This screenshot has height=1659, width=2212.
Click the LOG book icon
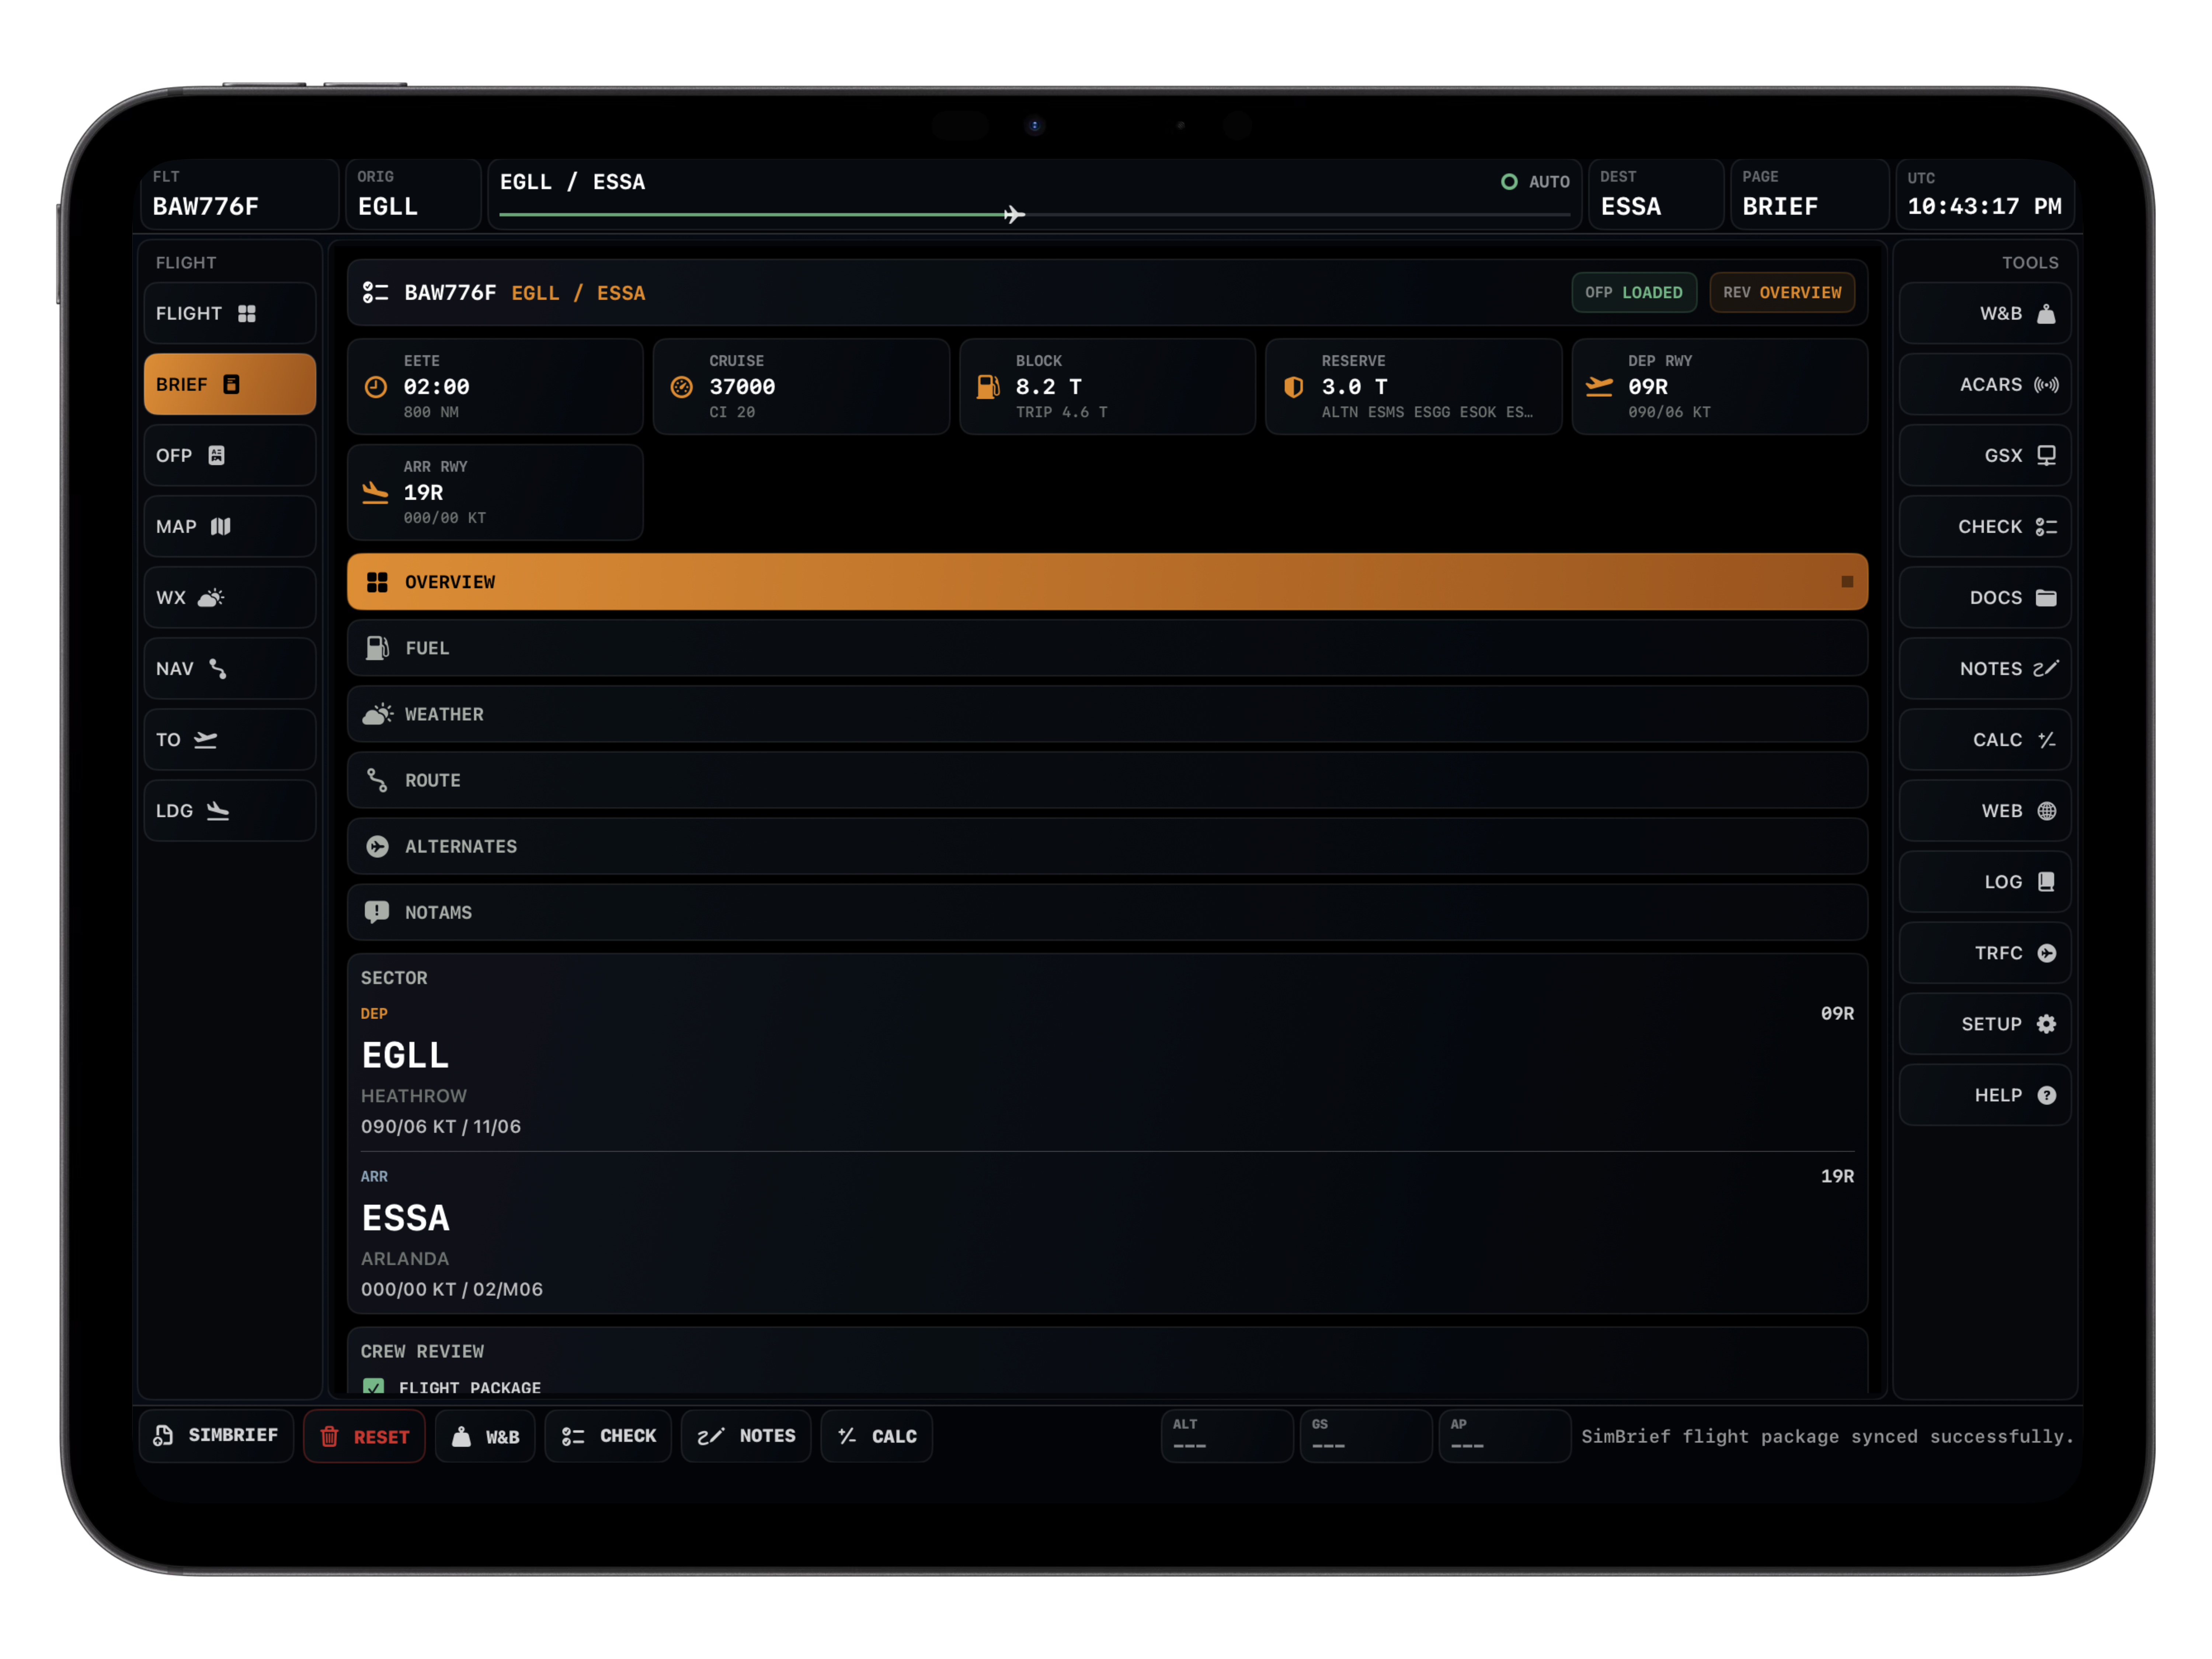[2046, 882]
